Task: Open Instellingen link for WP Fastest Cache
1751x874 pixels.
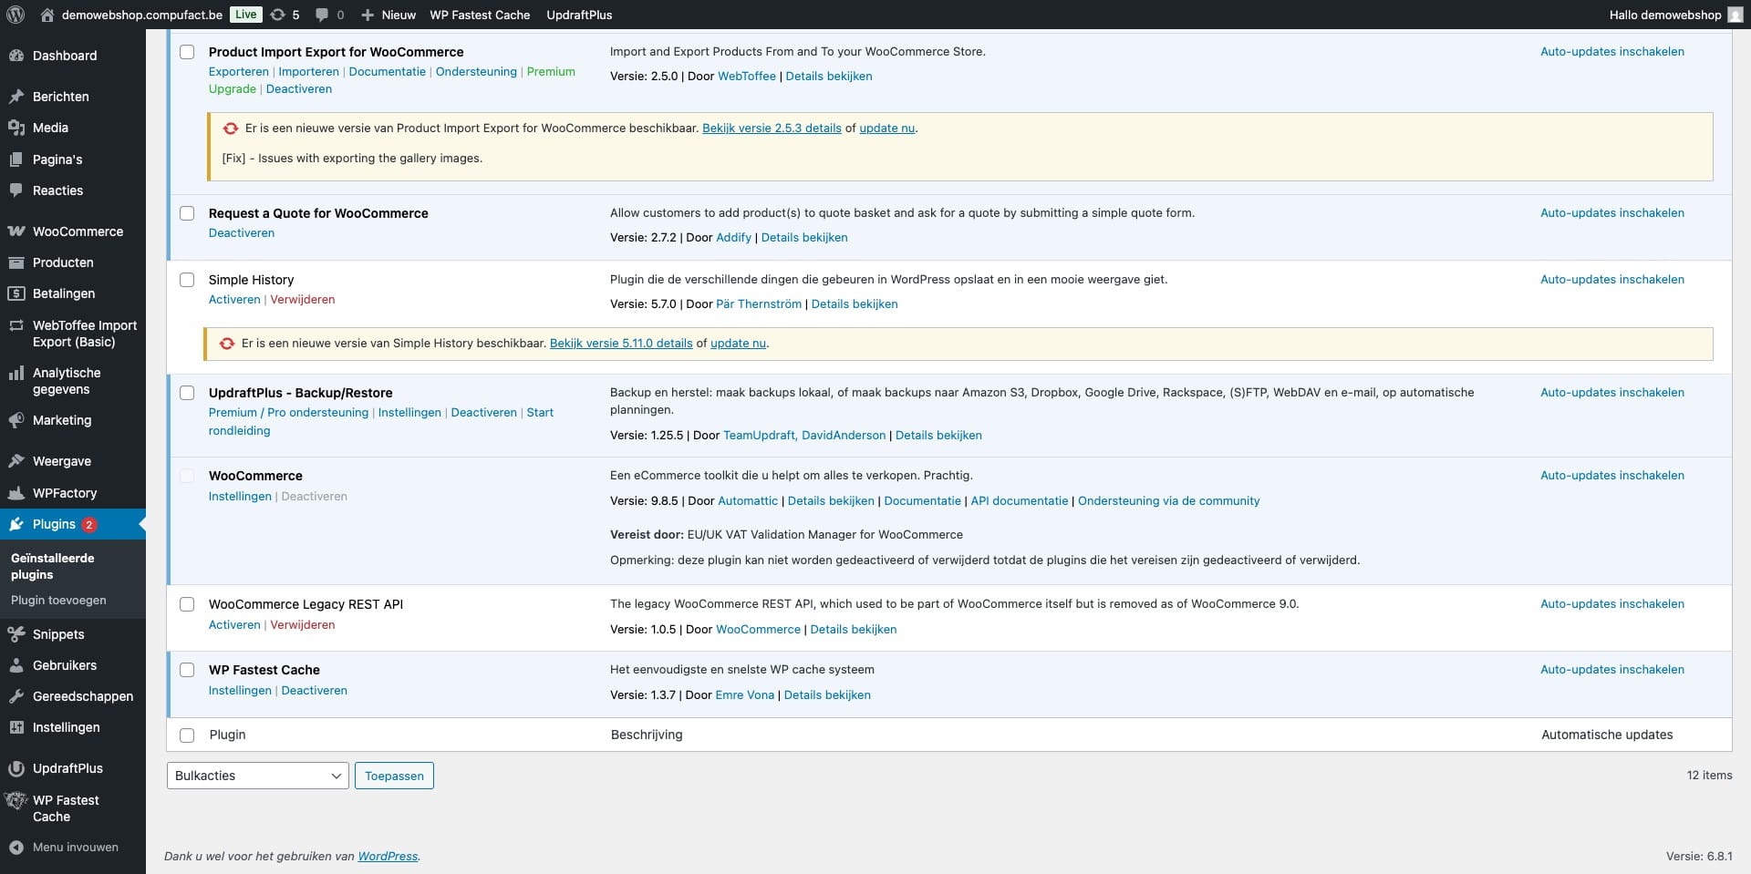Action: click(x=240, y=691)
